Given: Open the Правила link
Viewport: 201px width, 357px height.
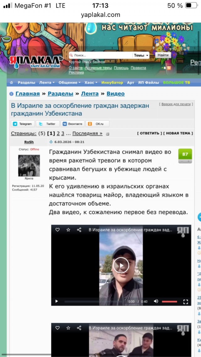Looking at the screenshot, I should [x=138, y=68].
